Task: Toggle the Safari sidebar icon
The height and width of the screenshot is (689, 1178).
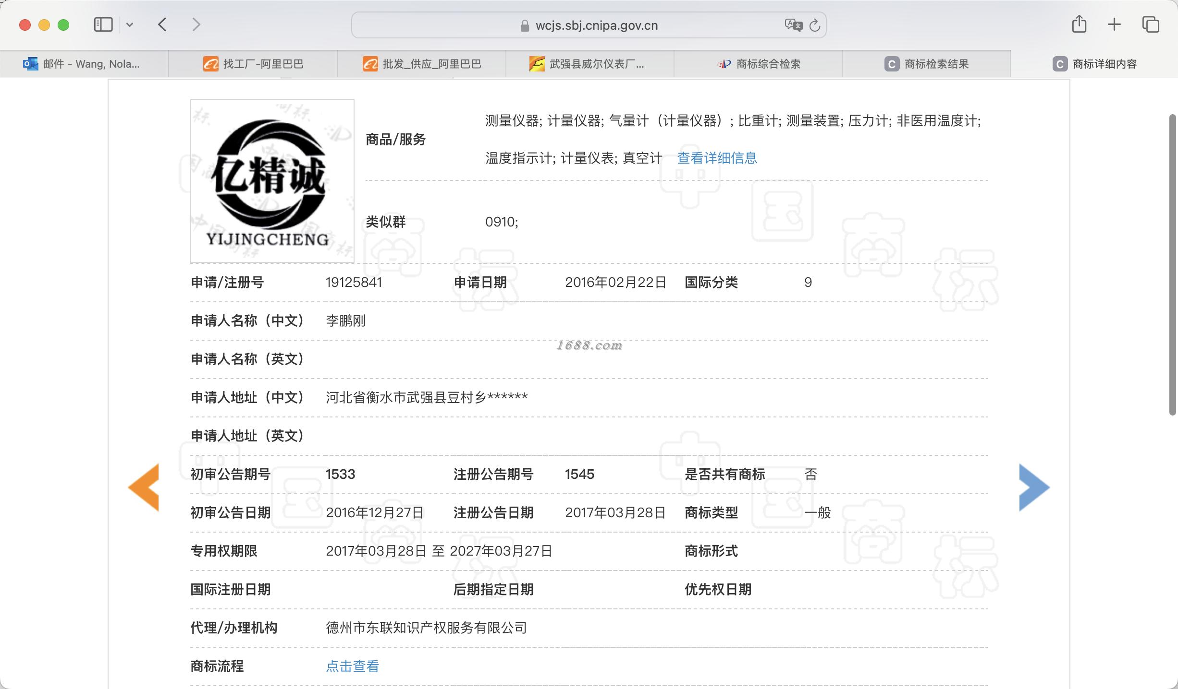Action: coord(103,24)
